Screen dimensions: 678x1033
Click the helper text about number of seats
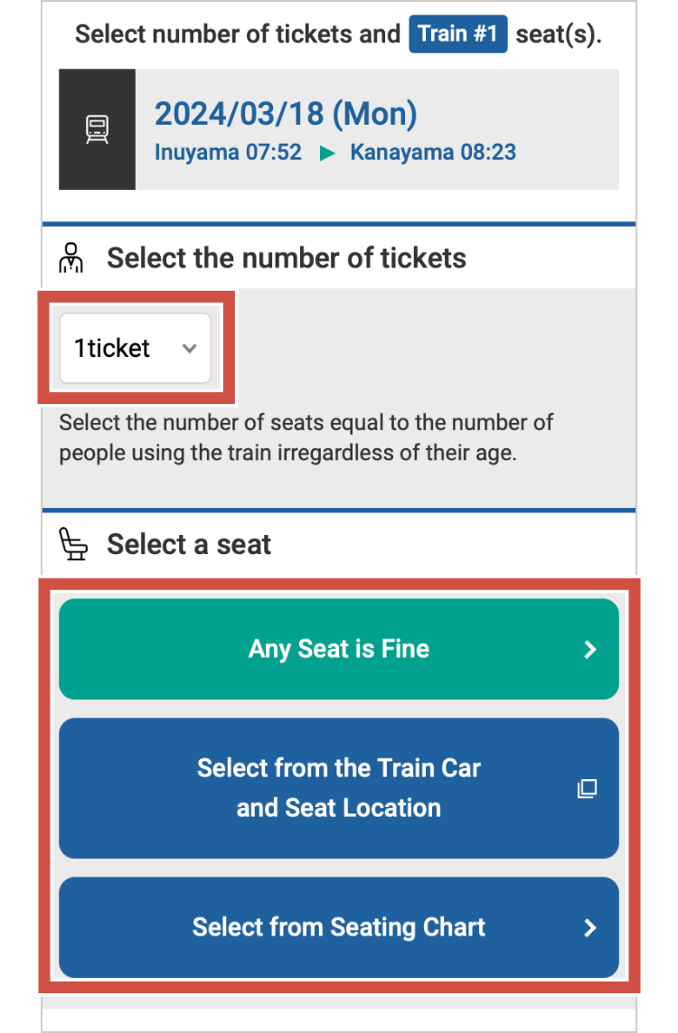(307, 437)
